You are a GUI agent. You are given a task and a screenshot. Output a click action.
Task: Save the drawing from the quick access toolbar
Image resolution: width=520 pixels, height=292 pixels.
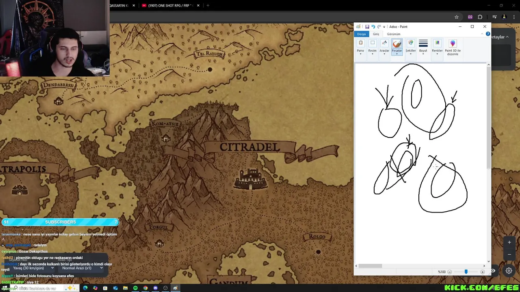coord(367,27)
